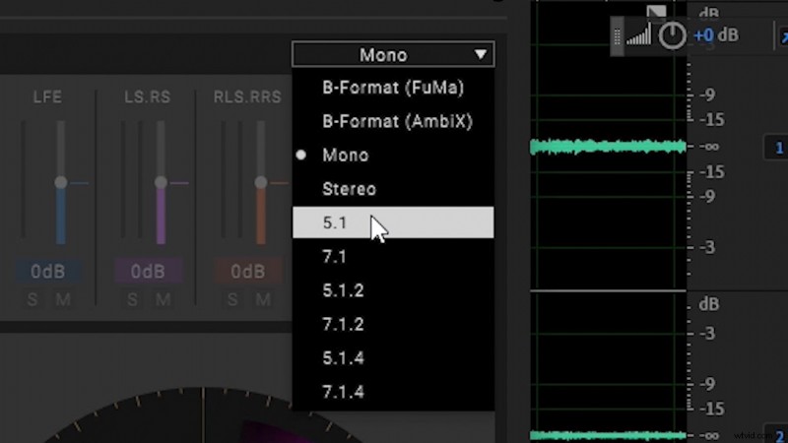This screenshot has width=788, height=443.
Task: Select B-Format (FuMa) from the list
Action: 393,88
